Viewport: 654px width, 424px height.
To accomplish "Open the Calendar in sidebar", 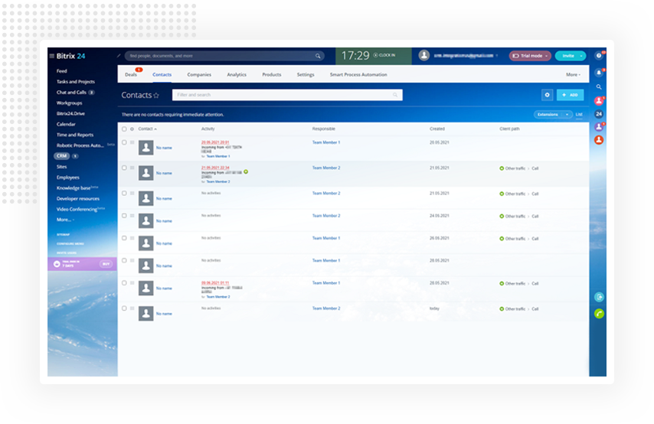I will [66, 124].
